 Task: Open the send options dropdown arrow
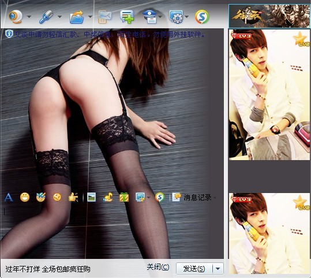point(218,268)
